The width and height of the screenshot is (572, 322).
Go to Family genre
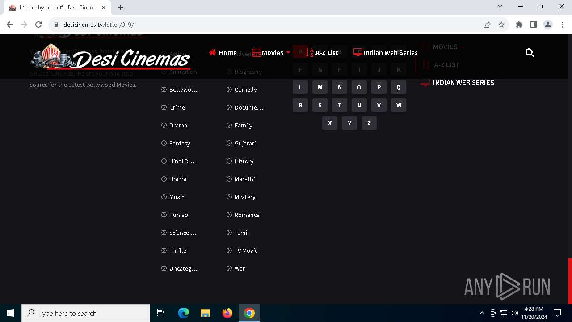240,125
